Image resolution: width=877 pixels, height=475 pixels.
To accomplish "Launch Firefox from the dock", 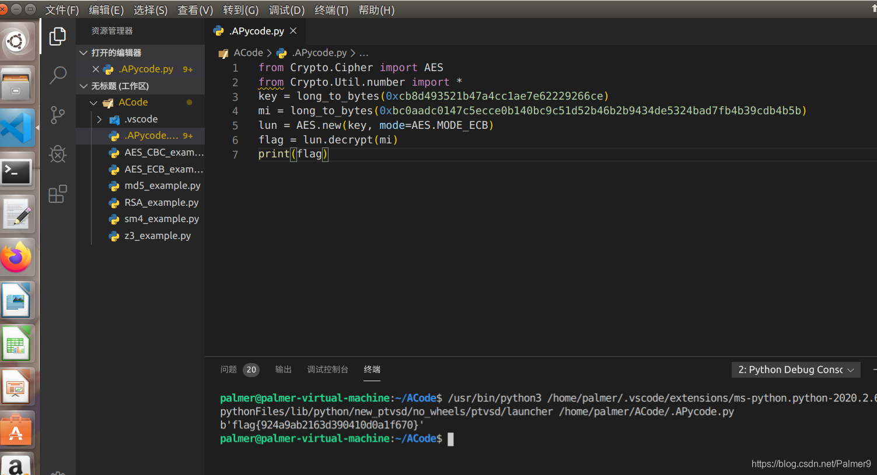I will (x=16, y=258).
